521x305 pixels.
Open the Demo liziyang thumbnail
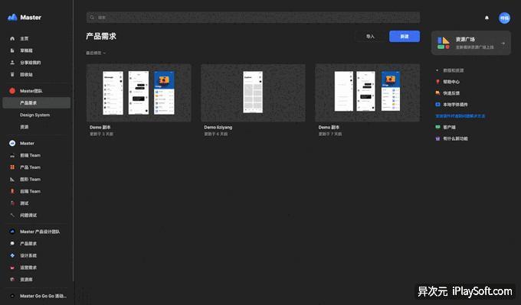point(253,92)
